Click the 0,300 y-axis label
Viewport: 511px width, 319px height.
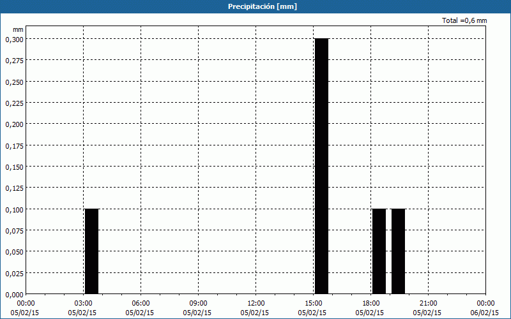point(14,39)
